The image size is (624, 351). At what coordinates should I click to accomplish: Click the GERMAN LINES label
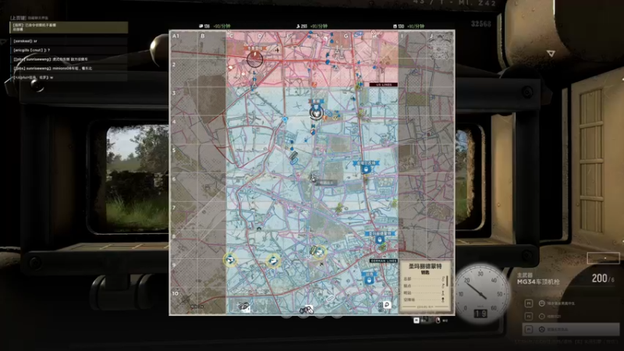click(x=383, y=261)
